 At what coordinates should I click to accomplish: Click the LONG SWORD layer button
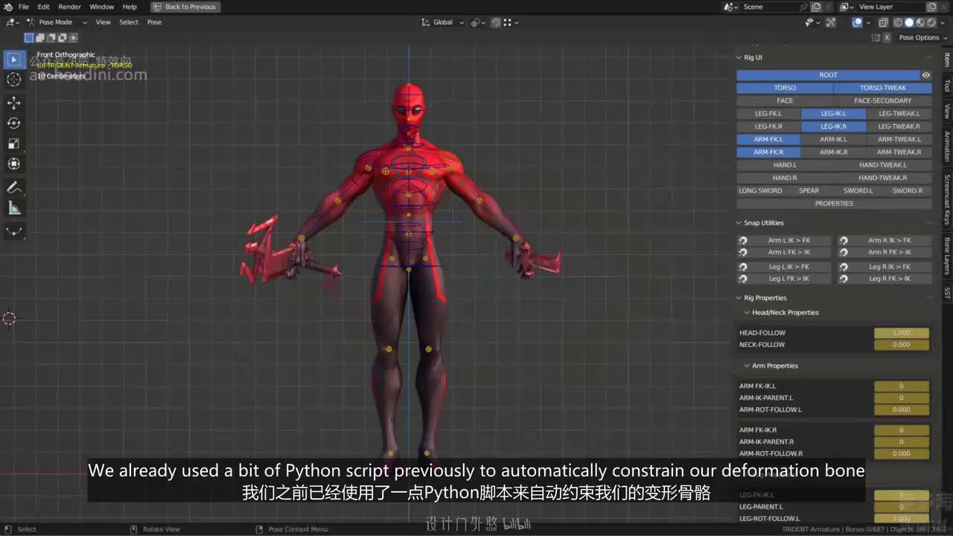pos(760,191)
